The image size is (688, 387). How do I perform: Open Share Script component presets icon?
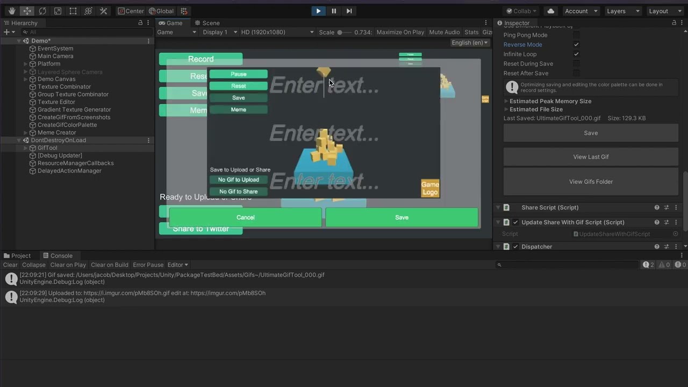point(666,207)
